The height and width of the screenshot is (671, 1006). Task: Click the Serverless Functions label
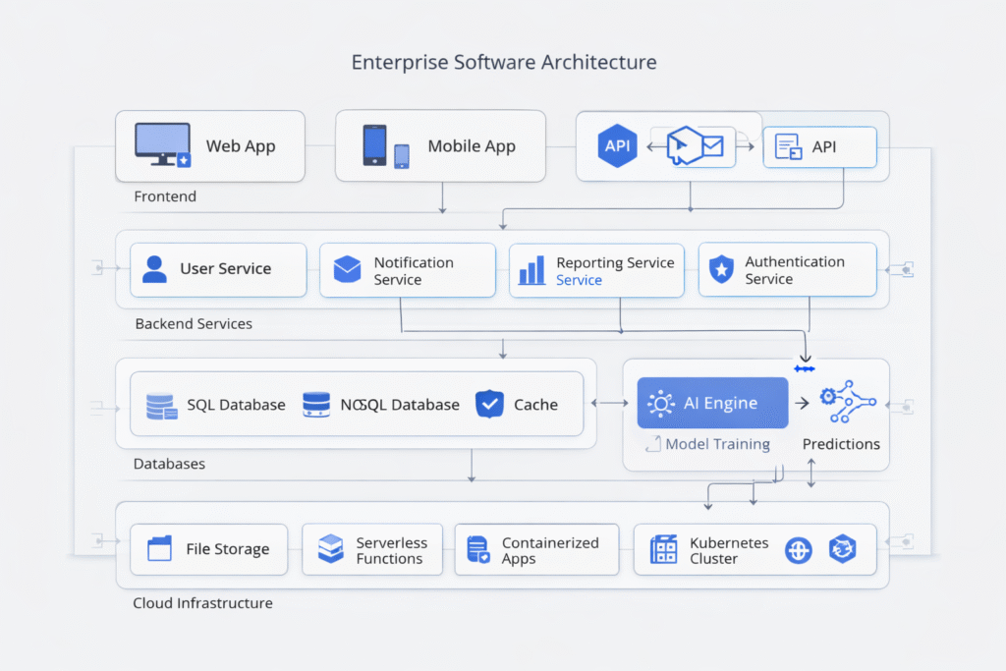pyautogui.click(x=391, y=550)
